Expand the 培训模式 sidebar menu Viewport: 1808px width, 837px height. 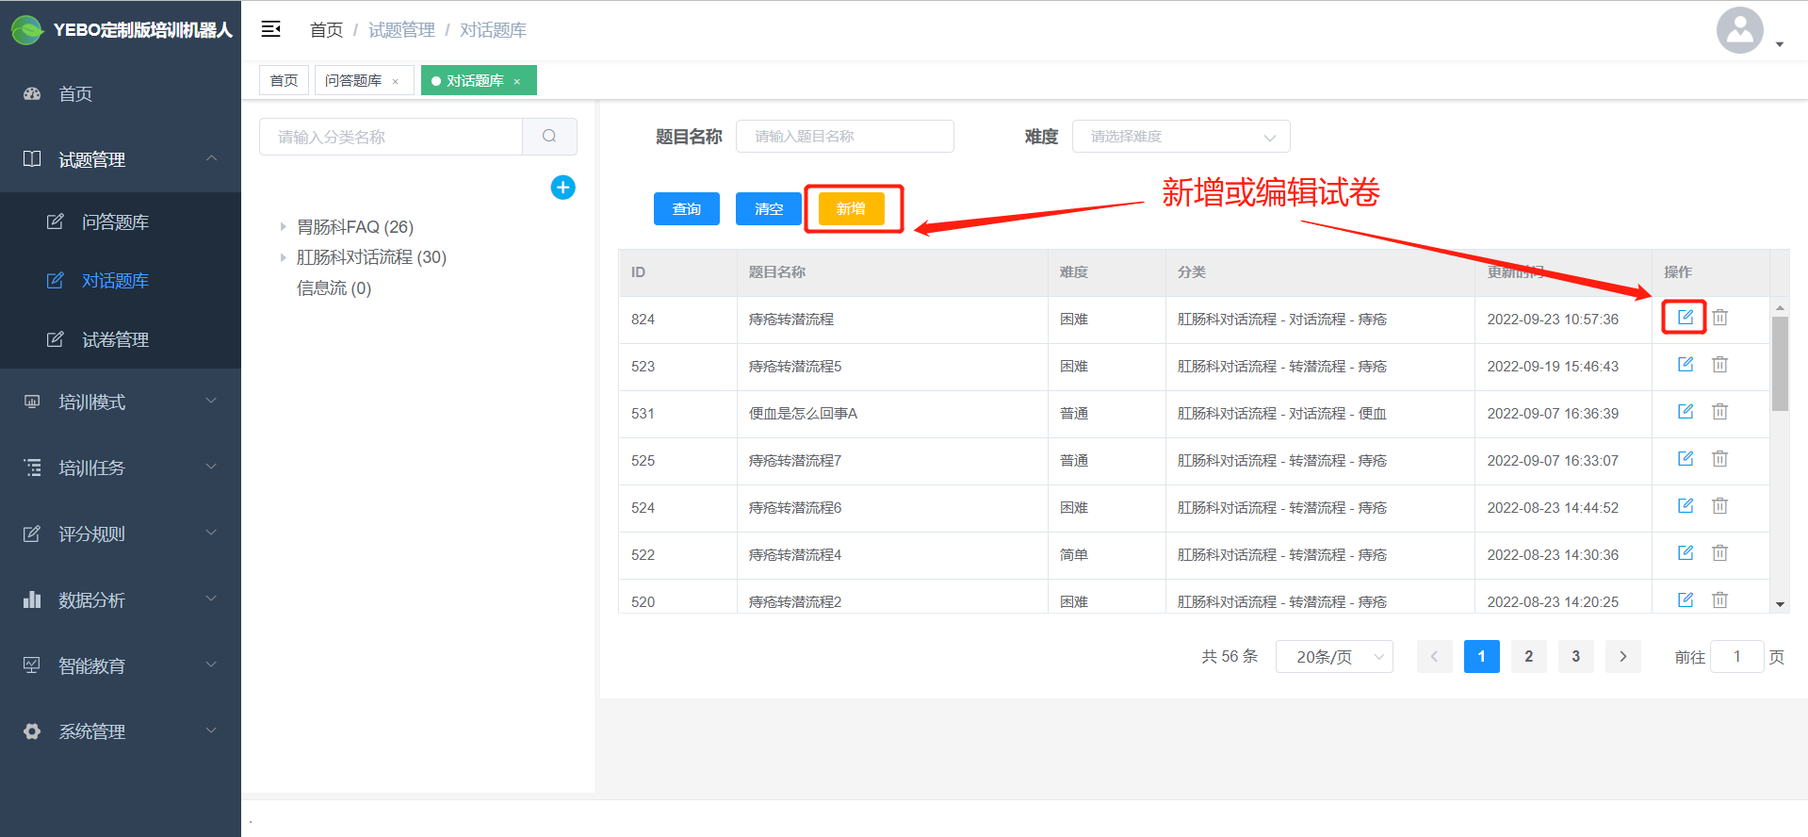pyautogui.click(x=121, y=402)
